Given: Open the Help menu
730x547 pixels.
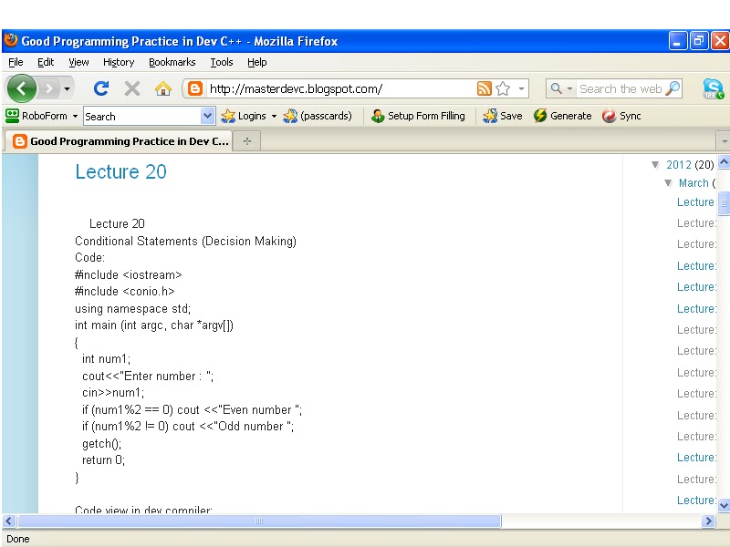Looking at the screenshot, I should [256, 62].
